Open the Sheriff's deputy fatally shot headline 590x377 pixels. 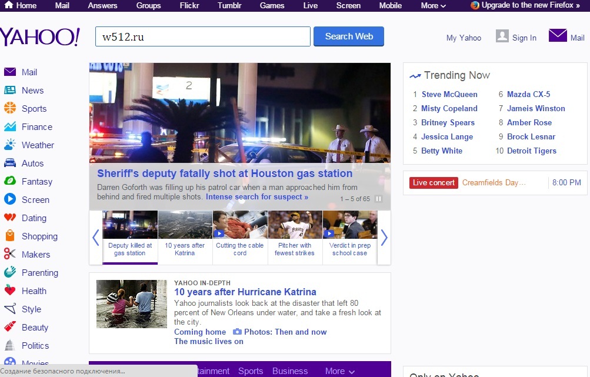pyautogui.click(x=225, y=174)
